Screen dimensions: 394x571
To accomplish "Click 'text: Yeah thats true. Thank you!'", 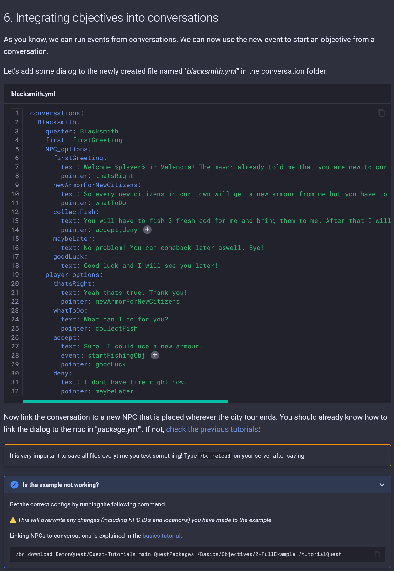I will 124,293.
